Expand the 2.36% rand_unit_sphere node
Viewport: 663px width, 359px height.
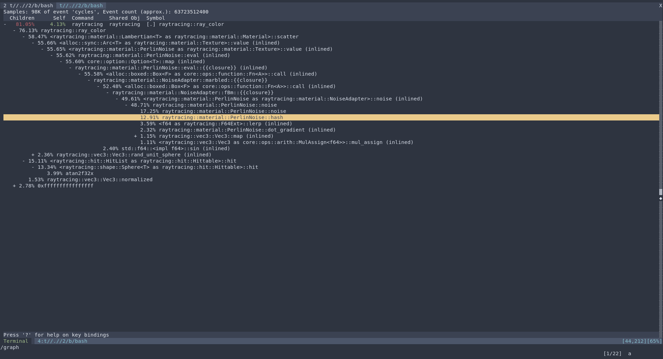[x=33, y=155]
